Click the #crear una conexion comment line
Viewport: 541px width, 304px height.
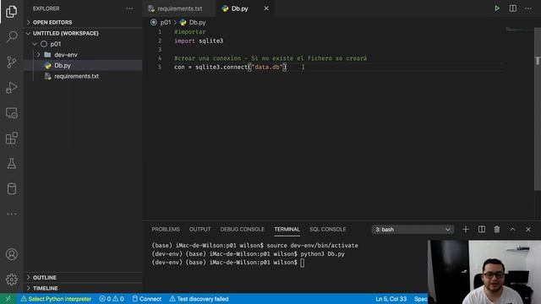pyautogui.click(x=270, y=58)
